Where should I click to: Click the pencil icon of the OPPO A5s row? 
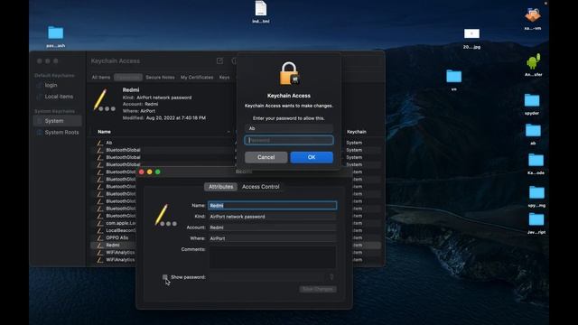(100, 238)
